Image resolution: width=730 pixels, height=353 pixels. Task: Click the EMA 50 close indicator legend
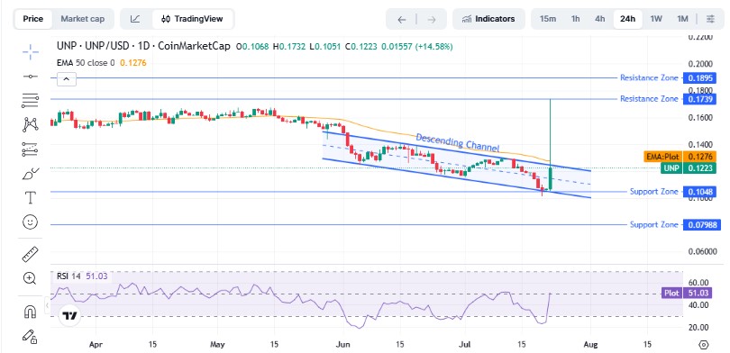click(86, 63)
